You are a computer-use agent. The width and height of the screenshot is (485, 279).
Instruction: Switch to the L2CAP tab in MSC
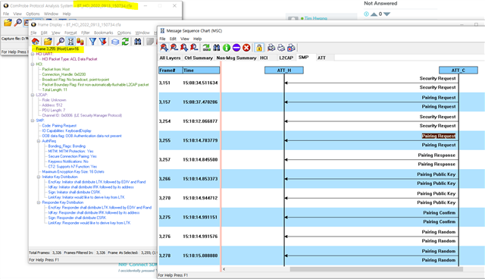tap(286, 58)
